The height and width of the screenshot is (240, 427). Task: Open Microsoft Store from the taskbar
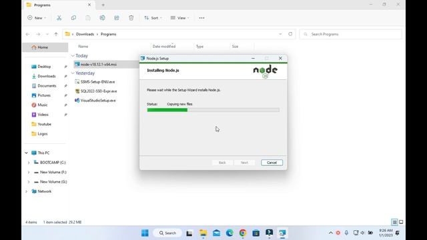(256, 233)
